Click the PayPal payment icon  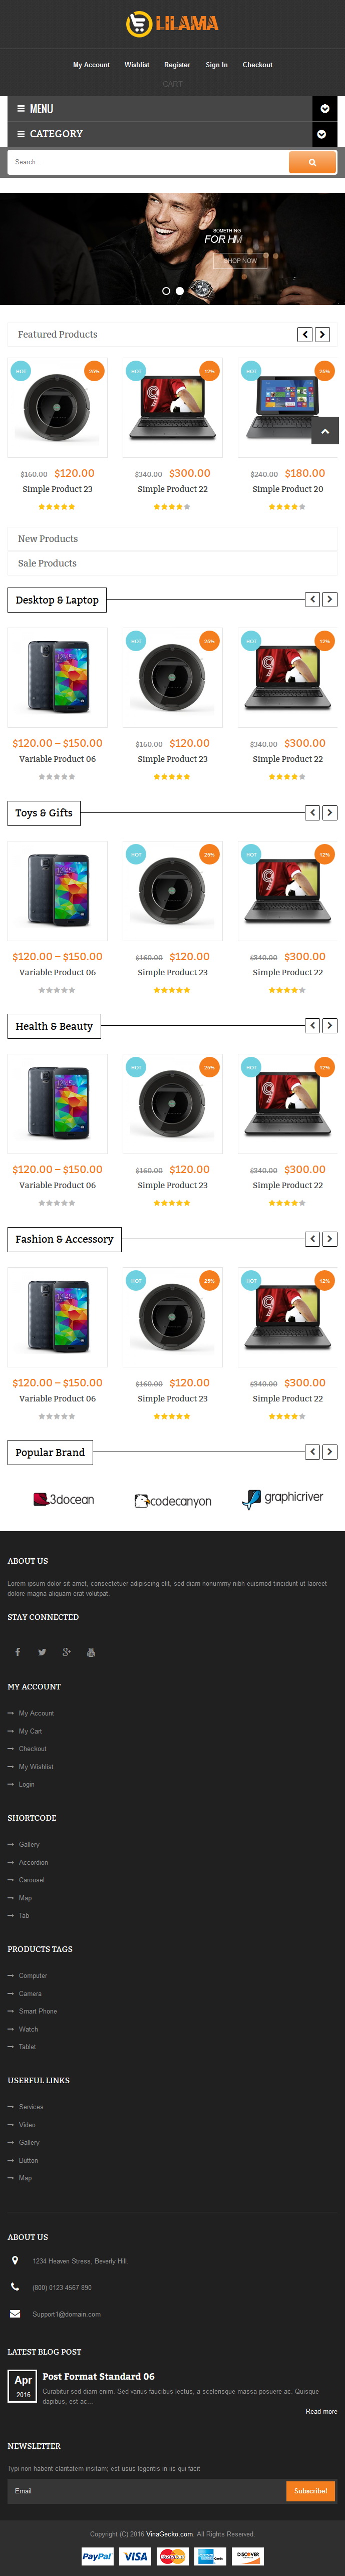pyautogui.click(x=97, y=2556)
